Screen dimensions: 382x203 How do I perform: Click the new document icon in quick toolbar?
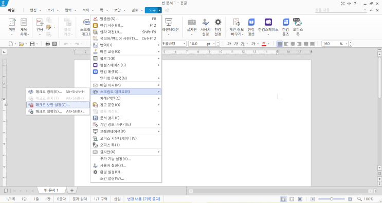(x=11, y=44)
